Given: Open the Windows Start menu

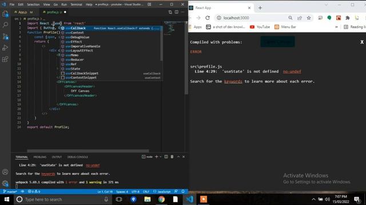Looking at the screenshot, I should [x=7, y=199].
